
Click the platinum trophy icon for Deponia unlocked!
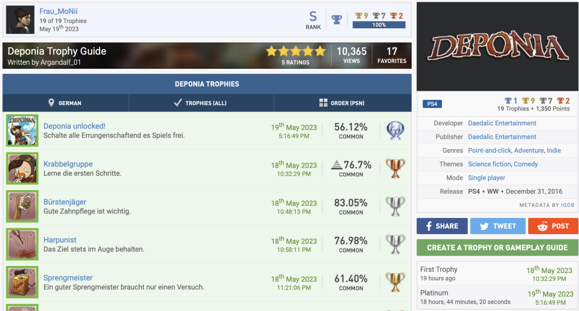click(395, 131)
